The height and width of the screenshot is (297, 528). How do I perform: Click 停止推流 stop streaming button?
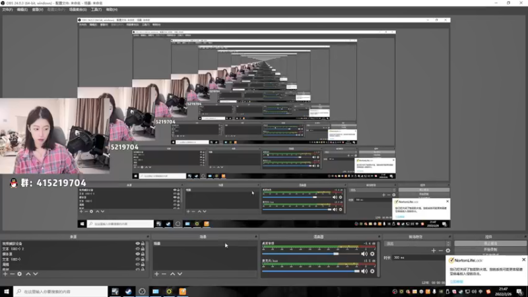490,244
